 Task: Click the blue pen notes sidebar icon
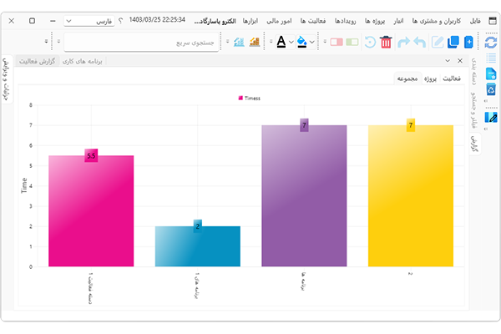click(x=492, y=117)
